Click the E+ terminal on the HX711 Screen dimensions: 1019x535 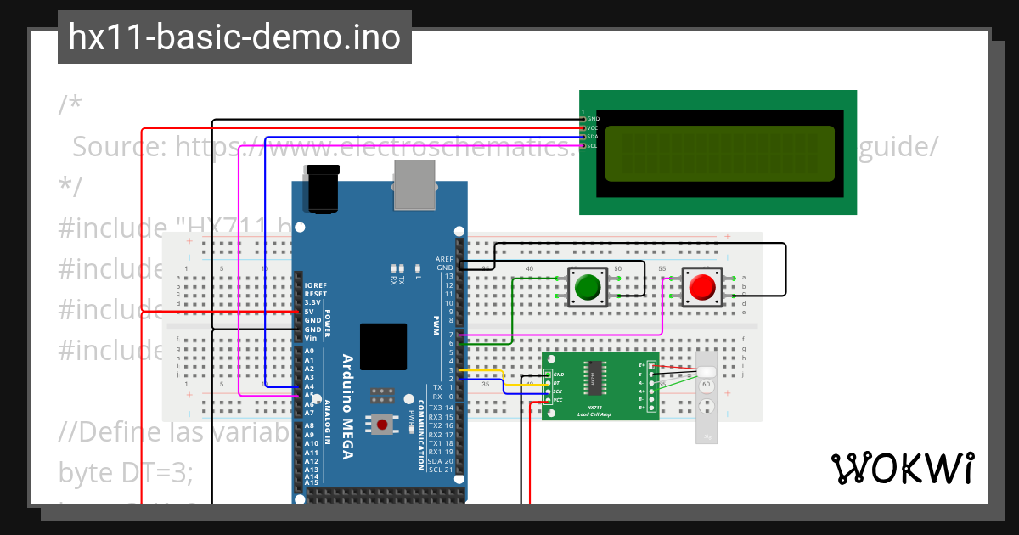click(x=651, y=365)
